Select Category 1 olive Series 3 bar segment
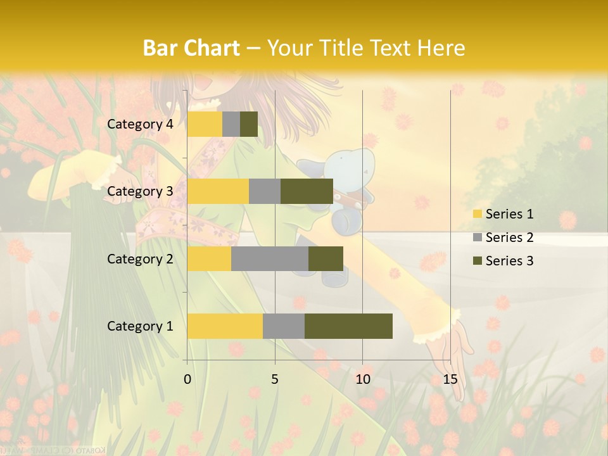The width and height of the screenshot is (608, 456). 348,326
